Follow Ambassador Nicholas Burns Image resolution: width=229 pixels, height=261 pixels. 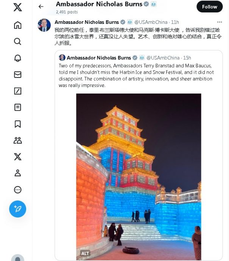(210, 7)
